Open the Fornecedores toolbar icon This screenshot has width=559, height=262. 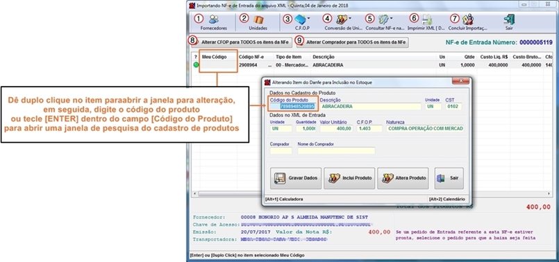(x=214, y=19)
